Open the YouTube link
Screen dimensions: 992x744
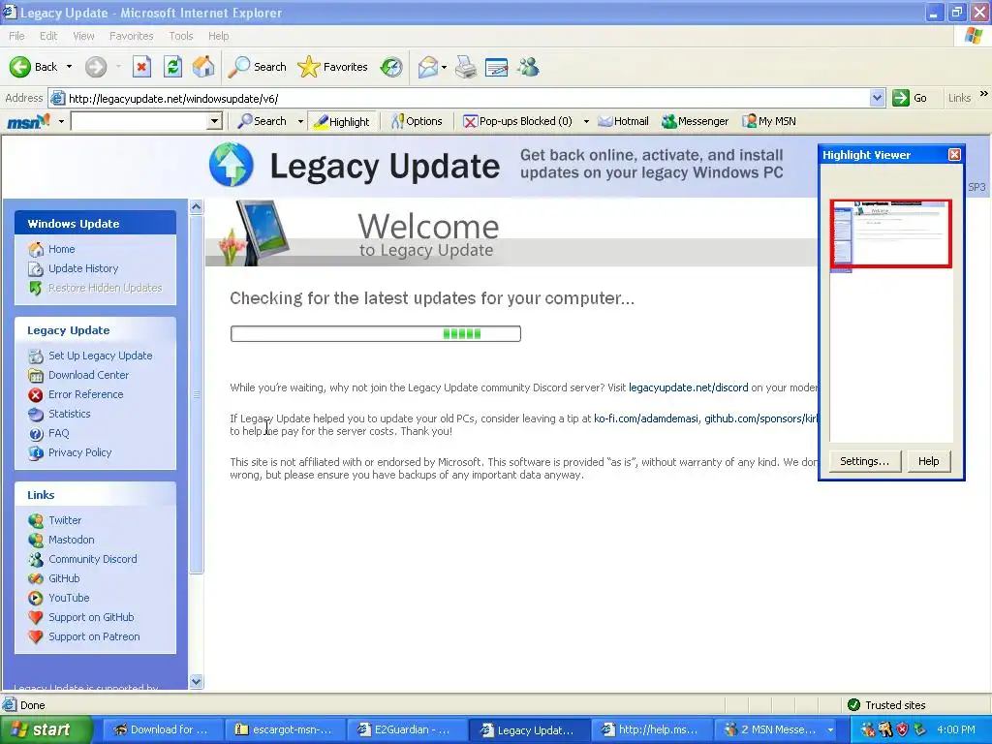69,597
